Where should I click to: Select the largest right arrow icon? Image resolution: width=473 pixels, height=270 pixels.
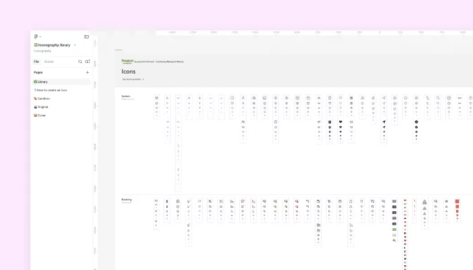click(168, 122)
